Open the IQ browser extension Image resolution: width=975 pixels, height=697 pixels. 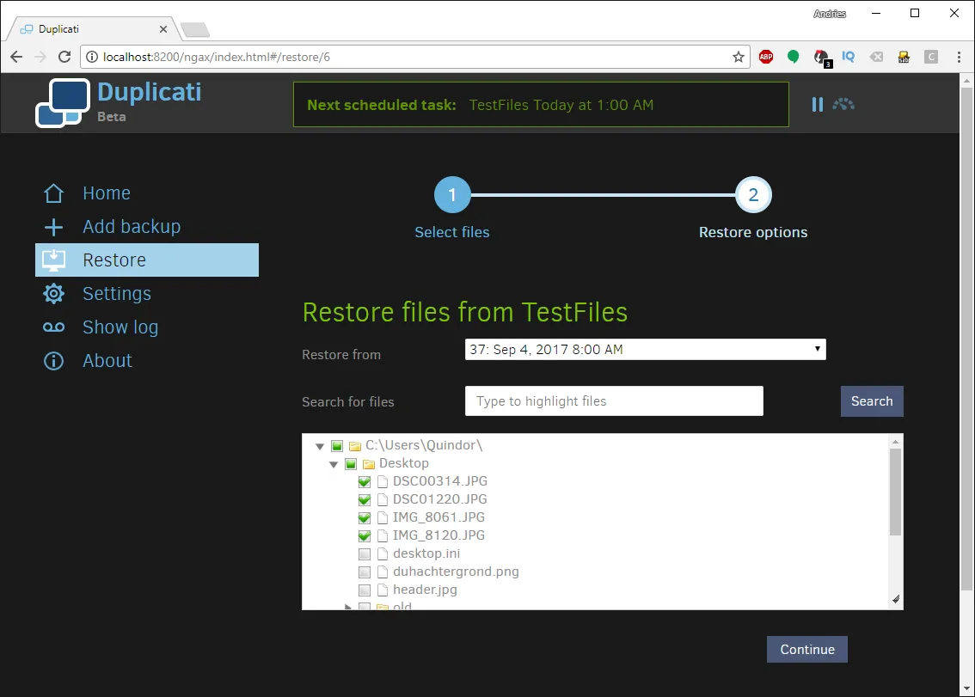[x=848, y=57]
